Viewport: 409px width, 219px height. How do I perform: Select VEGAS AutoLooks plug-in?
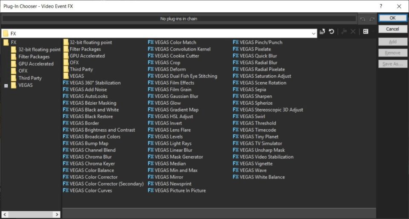click(85, 97)
